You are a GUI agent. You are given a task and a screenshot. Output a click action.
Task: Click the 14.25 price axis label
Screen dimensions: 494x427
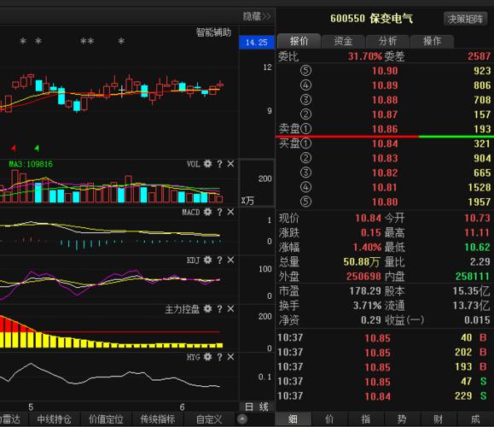[257, 42]
